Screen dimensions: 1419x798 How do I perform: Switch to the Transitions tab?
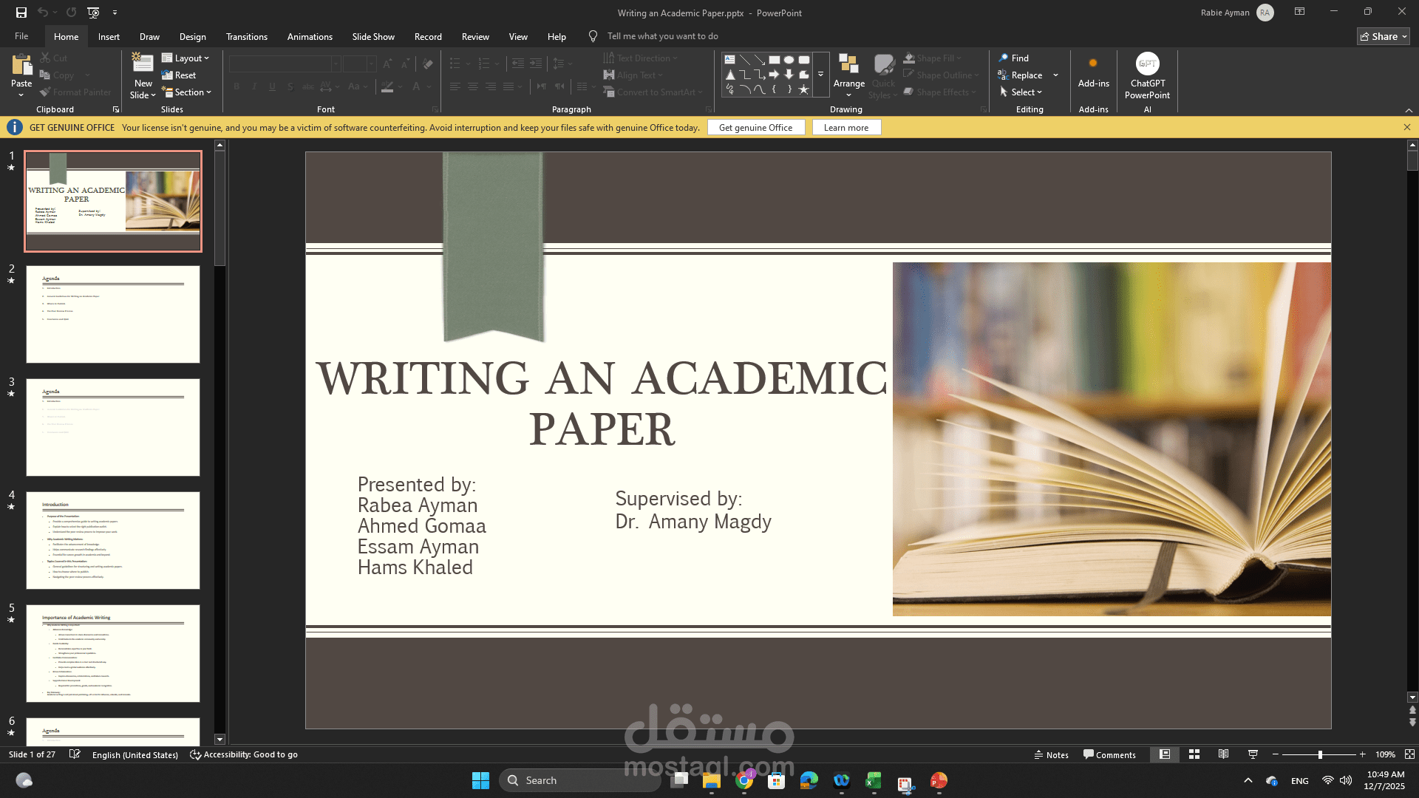tap(247, 37)
